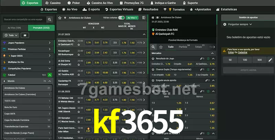Star the Chance Dupla market
Screen dimensions: 275x140
coord(153,69)
